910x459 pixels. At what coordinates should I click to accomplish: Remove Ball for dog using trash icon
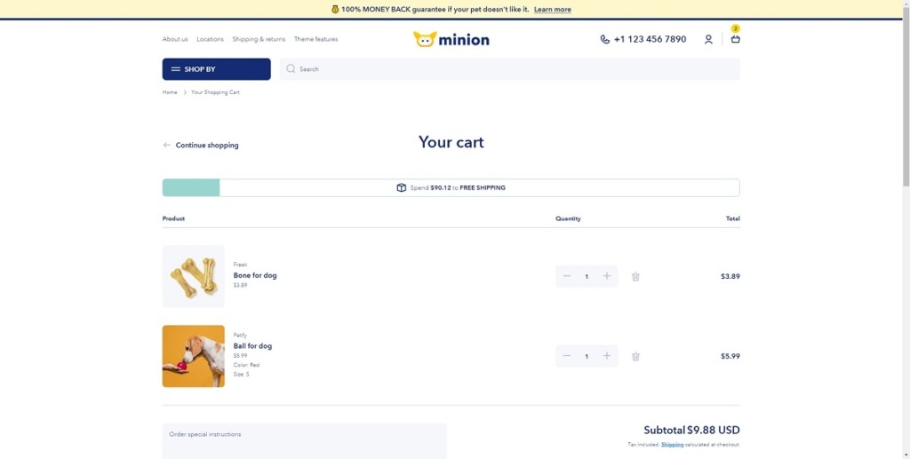(x=635, y=356)
